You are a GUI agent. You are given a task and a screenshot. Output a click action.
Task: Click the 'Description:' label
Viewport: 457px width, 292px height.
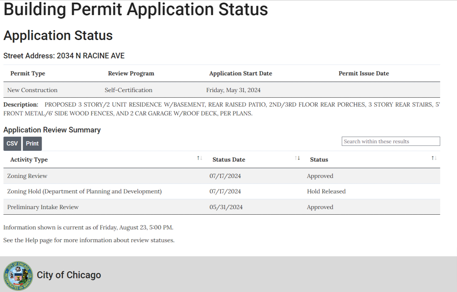[x=21, y=104]
